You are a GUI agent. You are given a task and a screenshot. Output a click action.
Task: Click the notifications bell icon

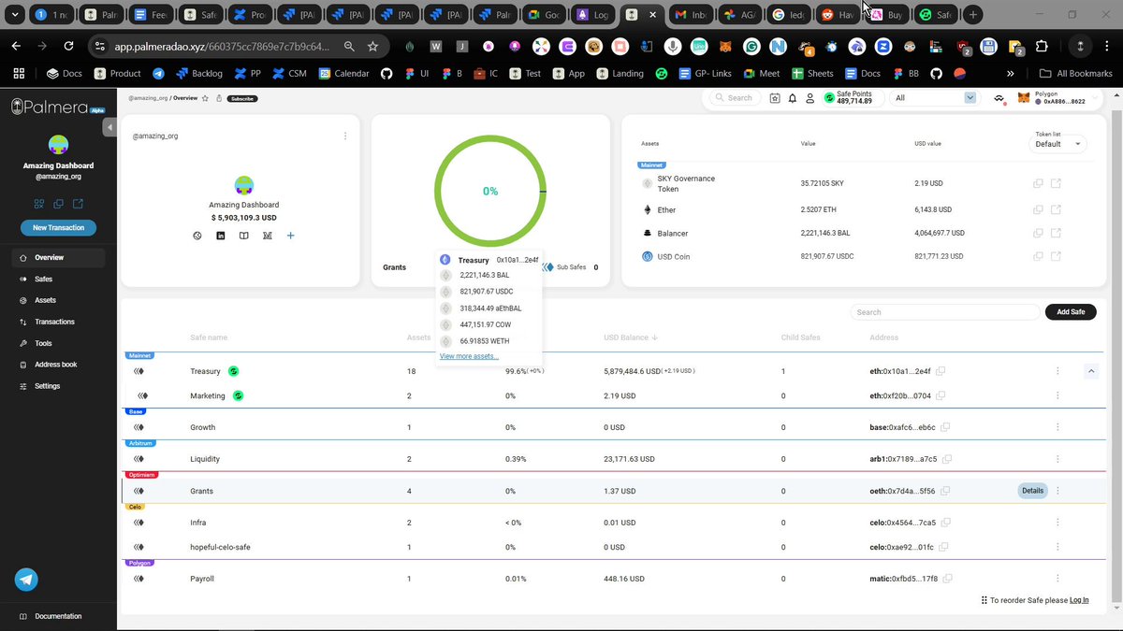793,97
